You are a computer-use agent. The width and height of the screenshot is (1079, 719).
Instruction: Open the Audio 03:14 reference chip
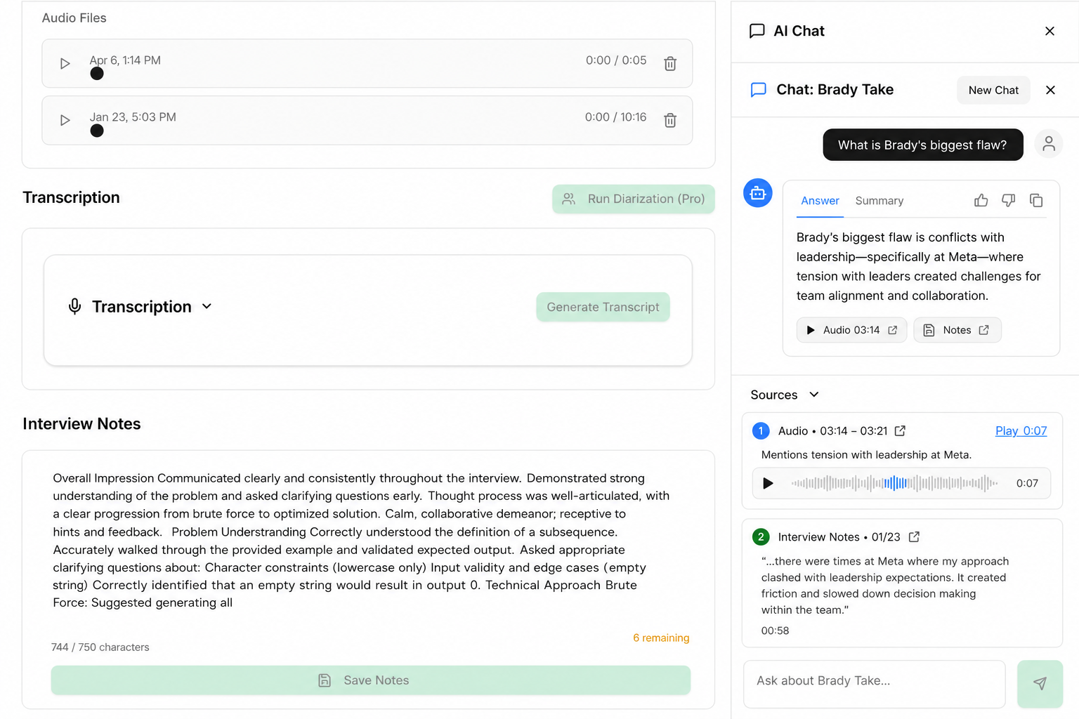point(851,330)
